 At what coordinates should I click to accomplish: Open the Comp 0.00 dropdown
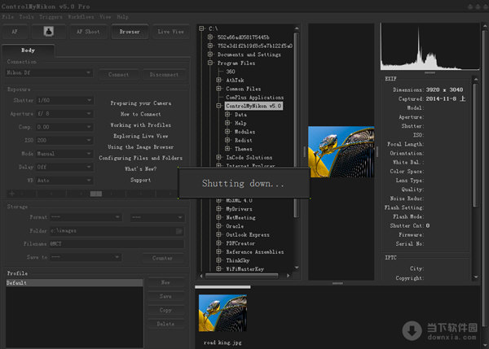(x=64, y=127)
